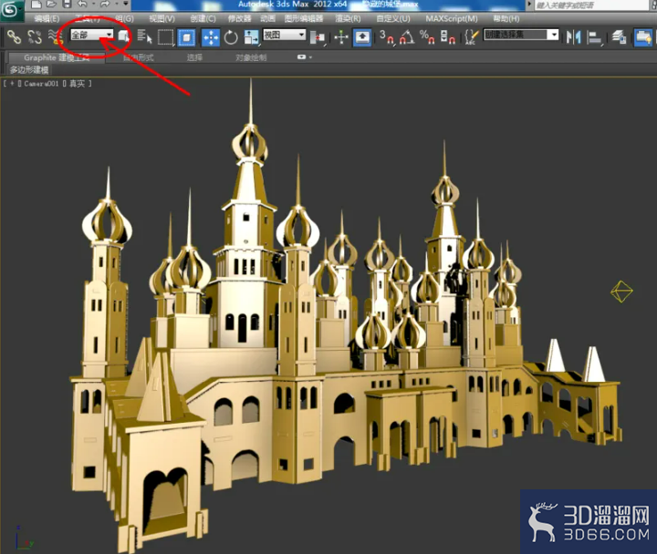
Task: Toggle the Graphite Modeling Tools ribbon button
Action: tap(643, 36)
